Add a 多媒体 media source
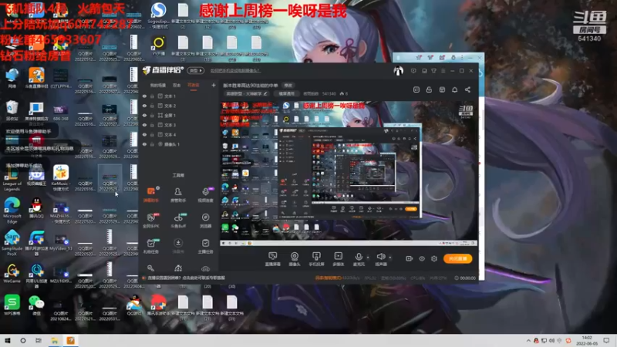Image resolution: width=617 pixels, height=347 pixels. pos(338,259)
